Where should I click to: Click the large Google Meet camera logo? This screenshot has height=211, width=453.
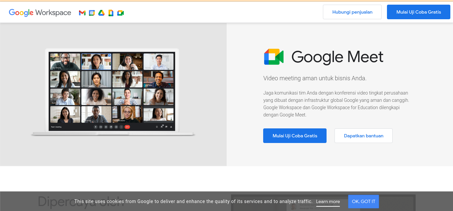(x=274, y=57)
